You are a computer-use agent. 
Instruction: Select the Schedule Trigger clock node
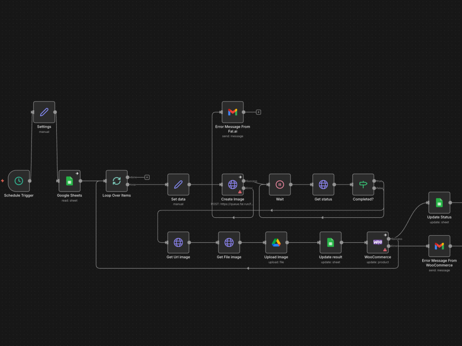19,181
